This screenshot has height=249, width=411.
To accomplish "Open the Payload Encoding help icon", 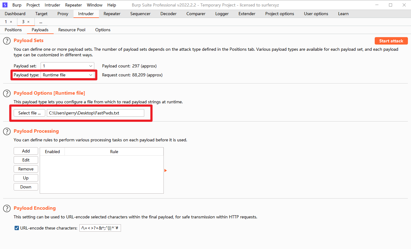I will 7,208.
